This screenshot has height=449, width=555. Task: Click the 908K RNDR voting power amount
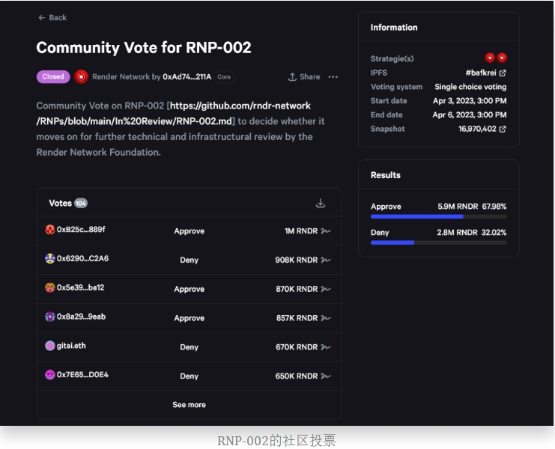[x=297, y=260]
